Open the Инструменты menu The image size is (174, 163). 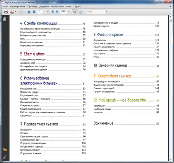click(x=57, y=7)
